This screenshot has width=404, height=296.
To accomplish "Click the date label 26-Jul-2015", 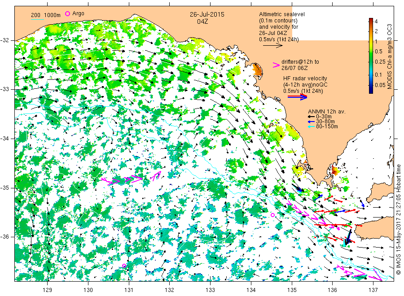I will click(x=207, y=14).
